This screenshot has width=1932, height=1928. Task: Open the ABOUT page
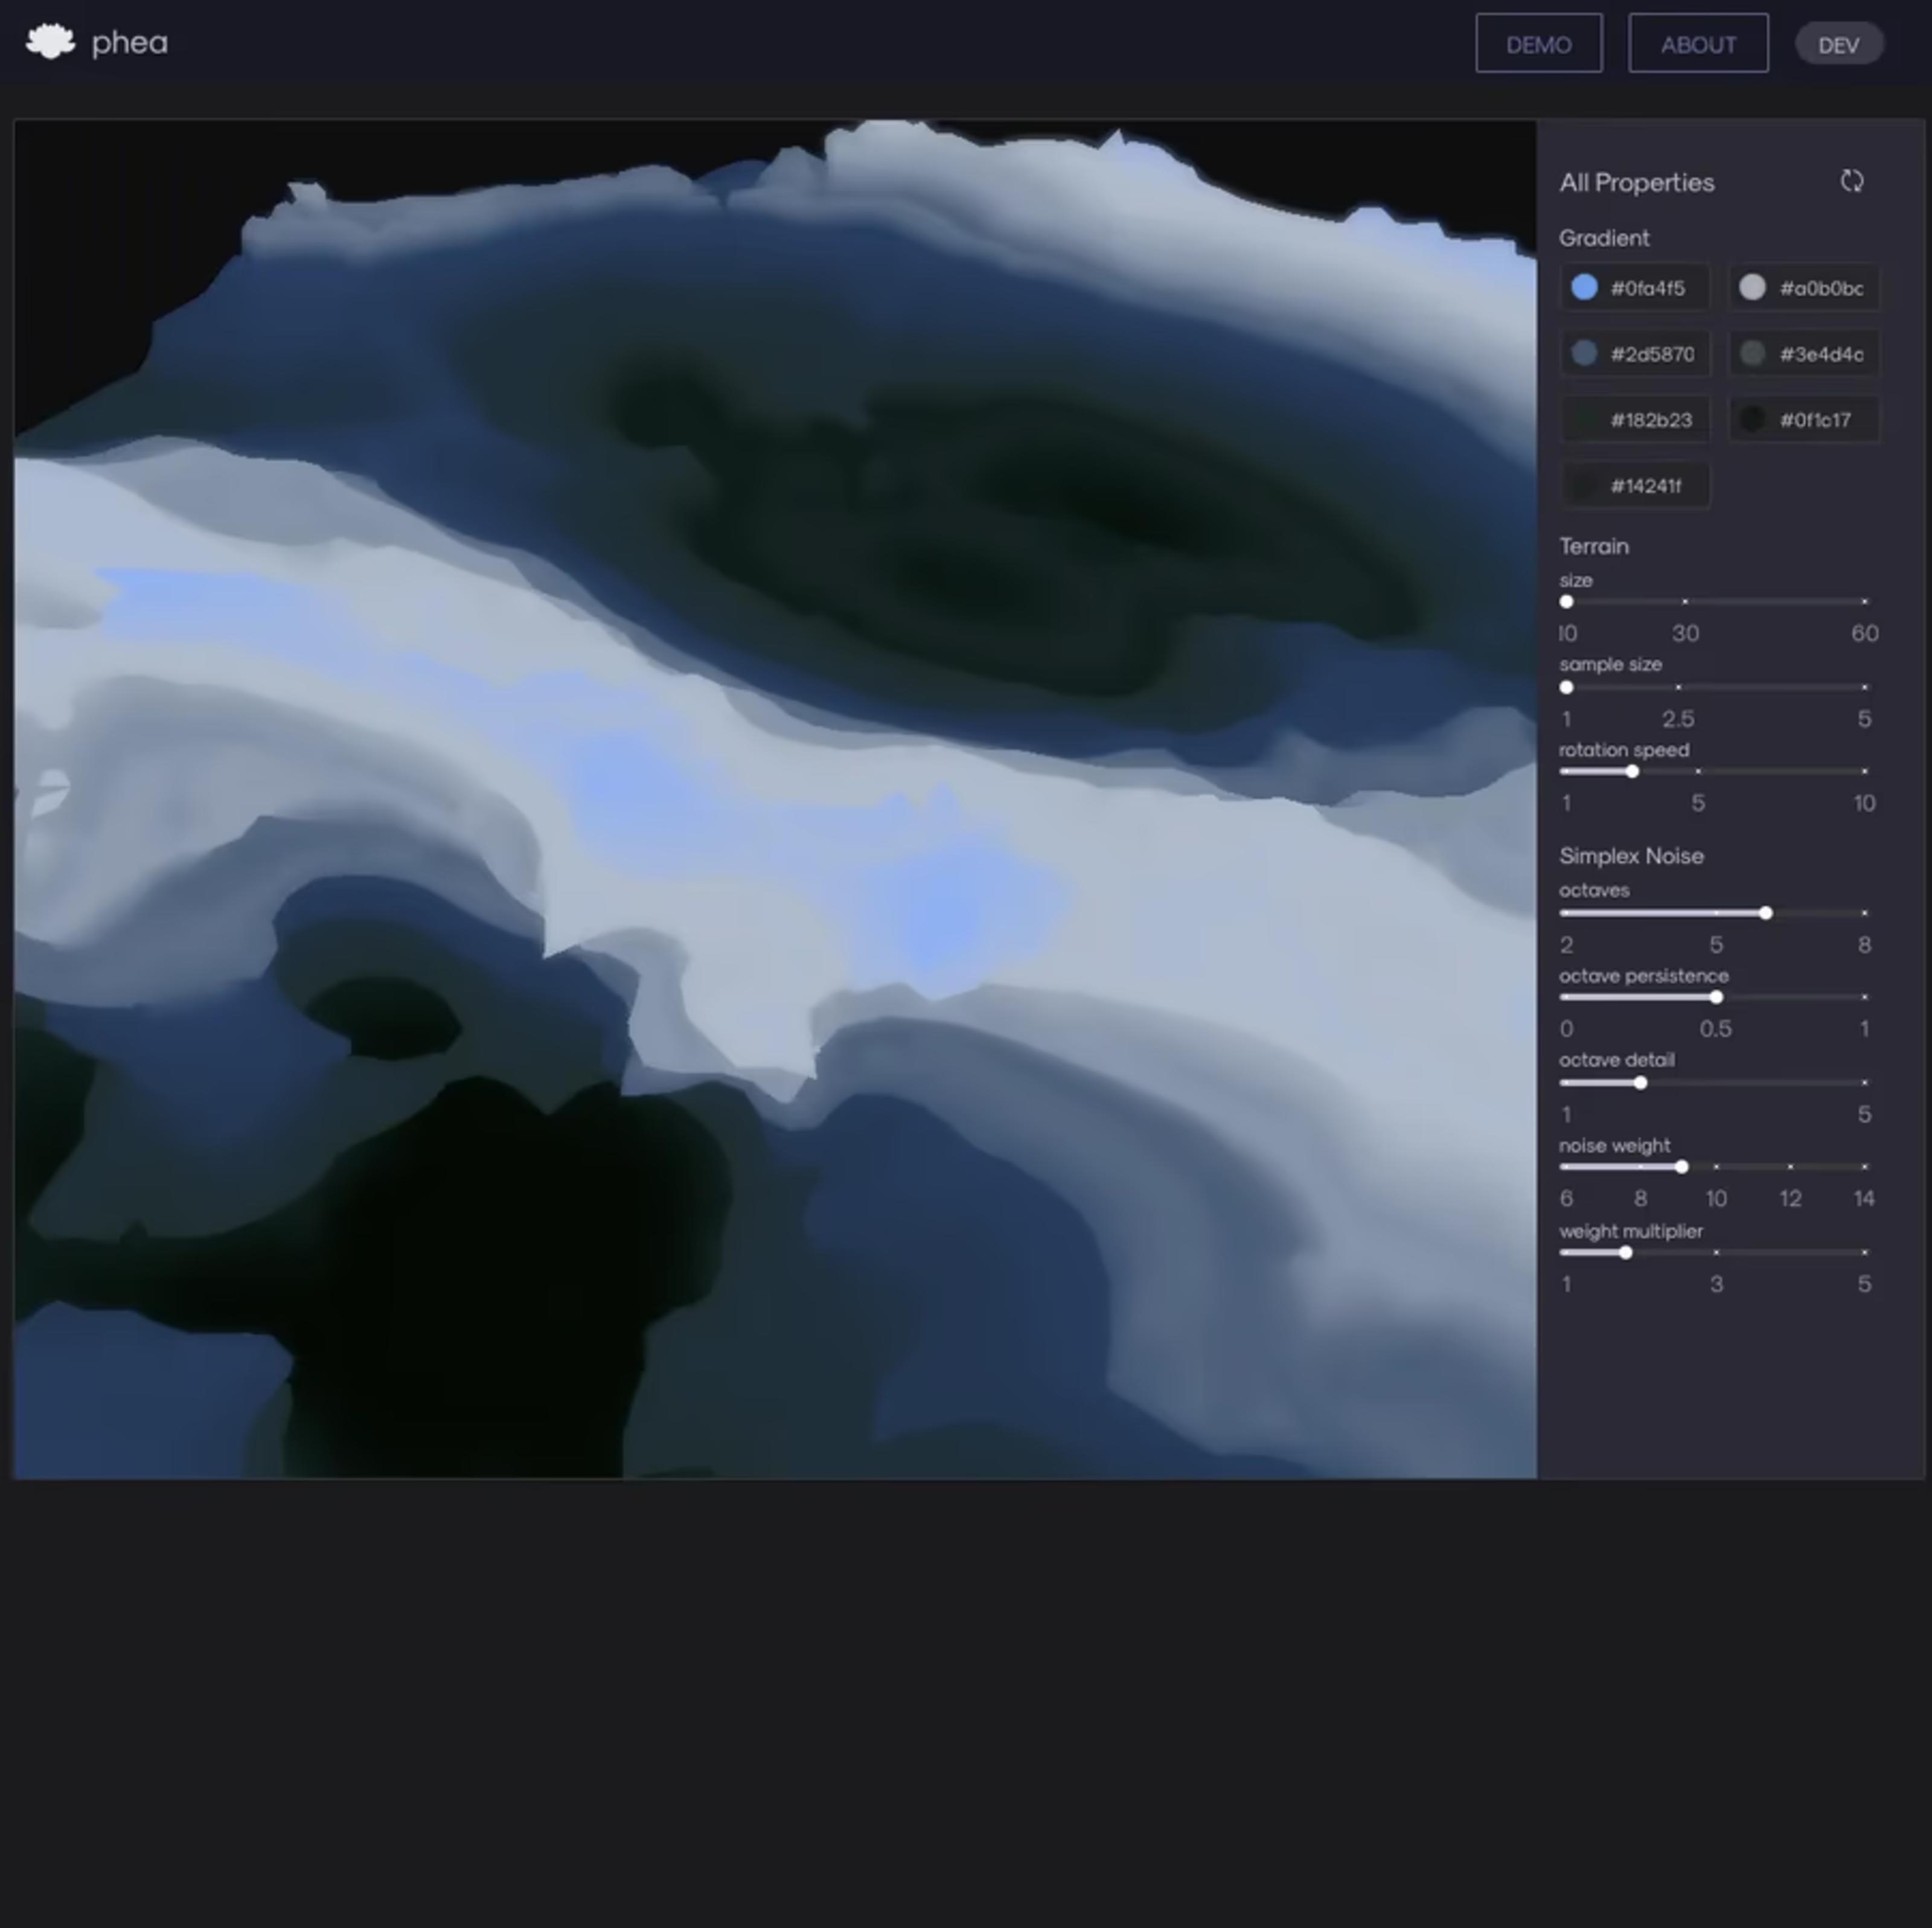[1698, 44]
